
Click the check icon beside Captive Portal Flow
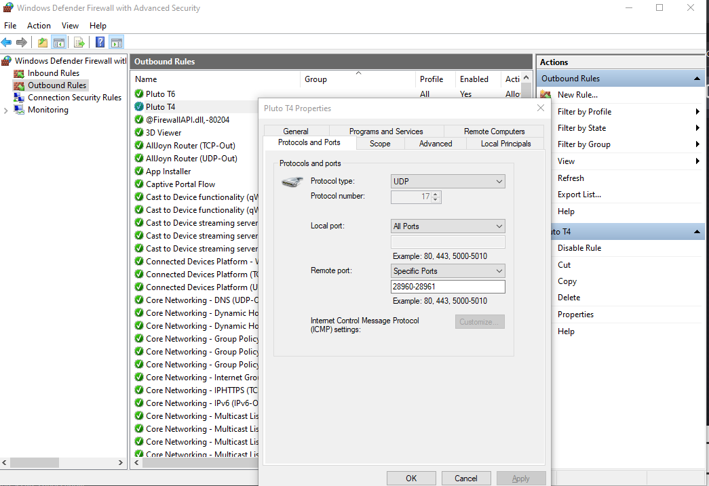click(139, 184)
